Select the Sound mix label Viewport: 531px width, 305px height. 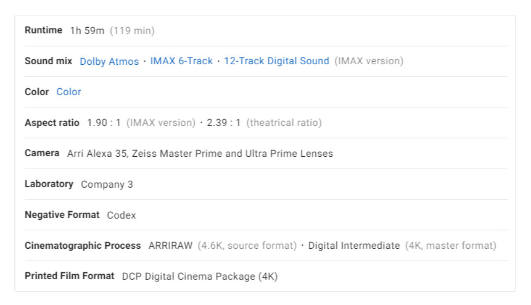(48, 61)
